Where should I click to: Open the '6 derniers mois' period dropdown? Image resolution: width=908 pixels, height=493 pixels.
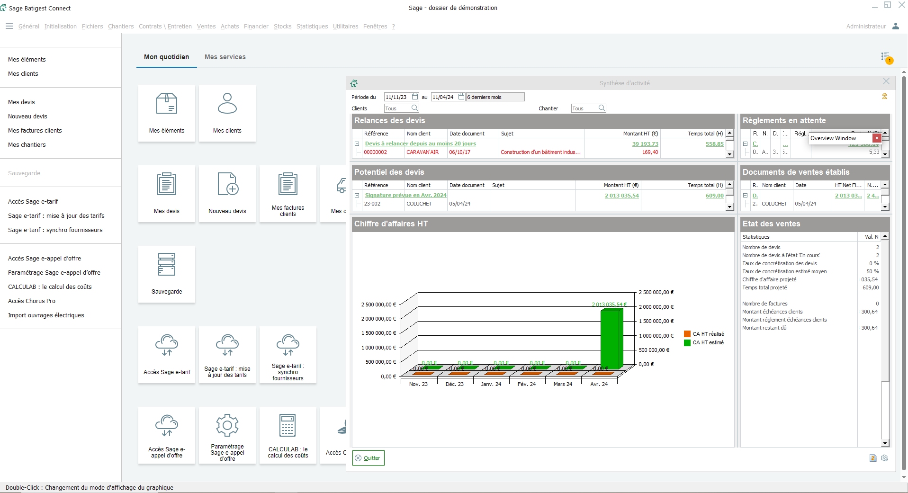[x=495, y=97]
